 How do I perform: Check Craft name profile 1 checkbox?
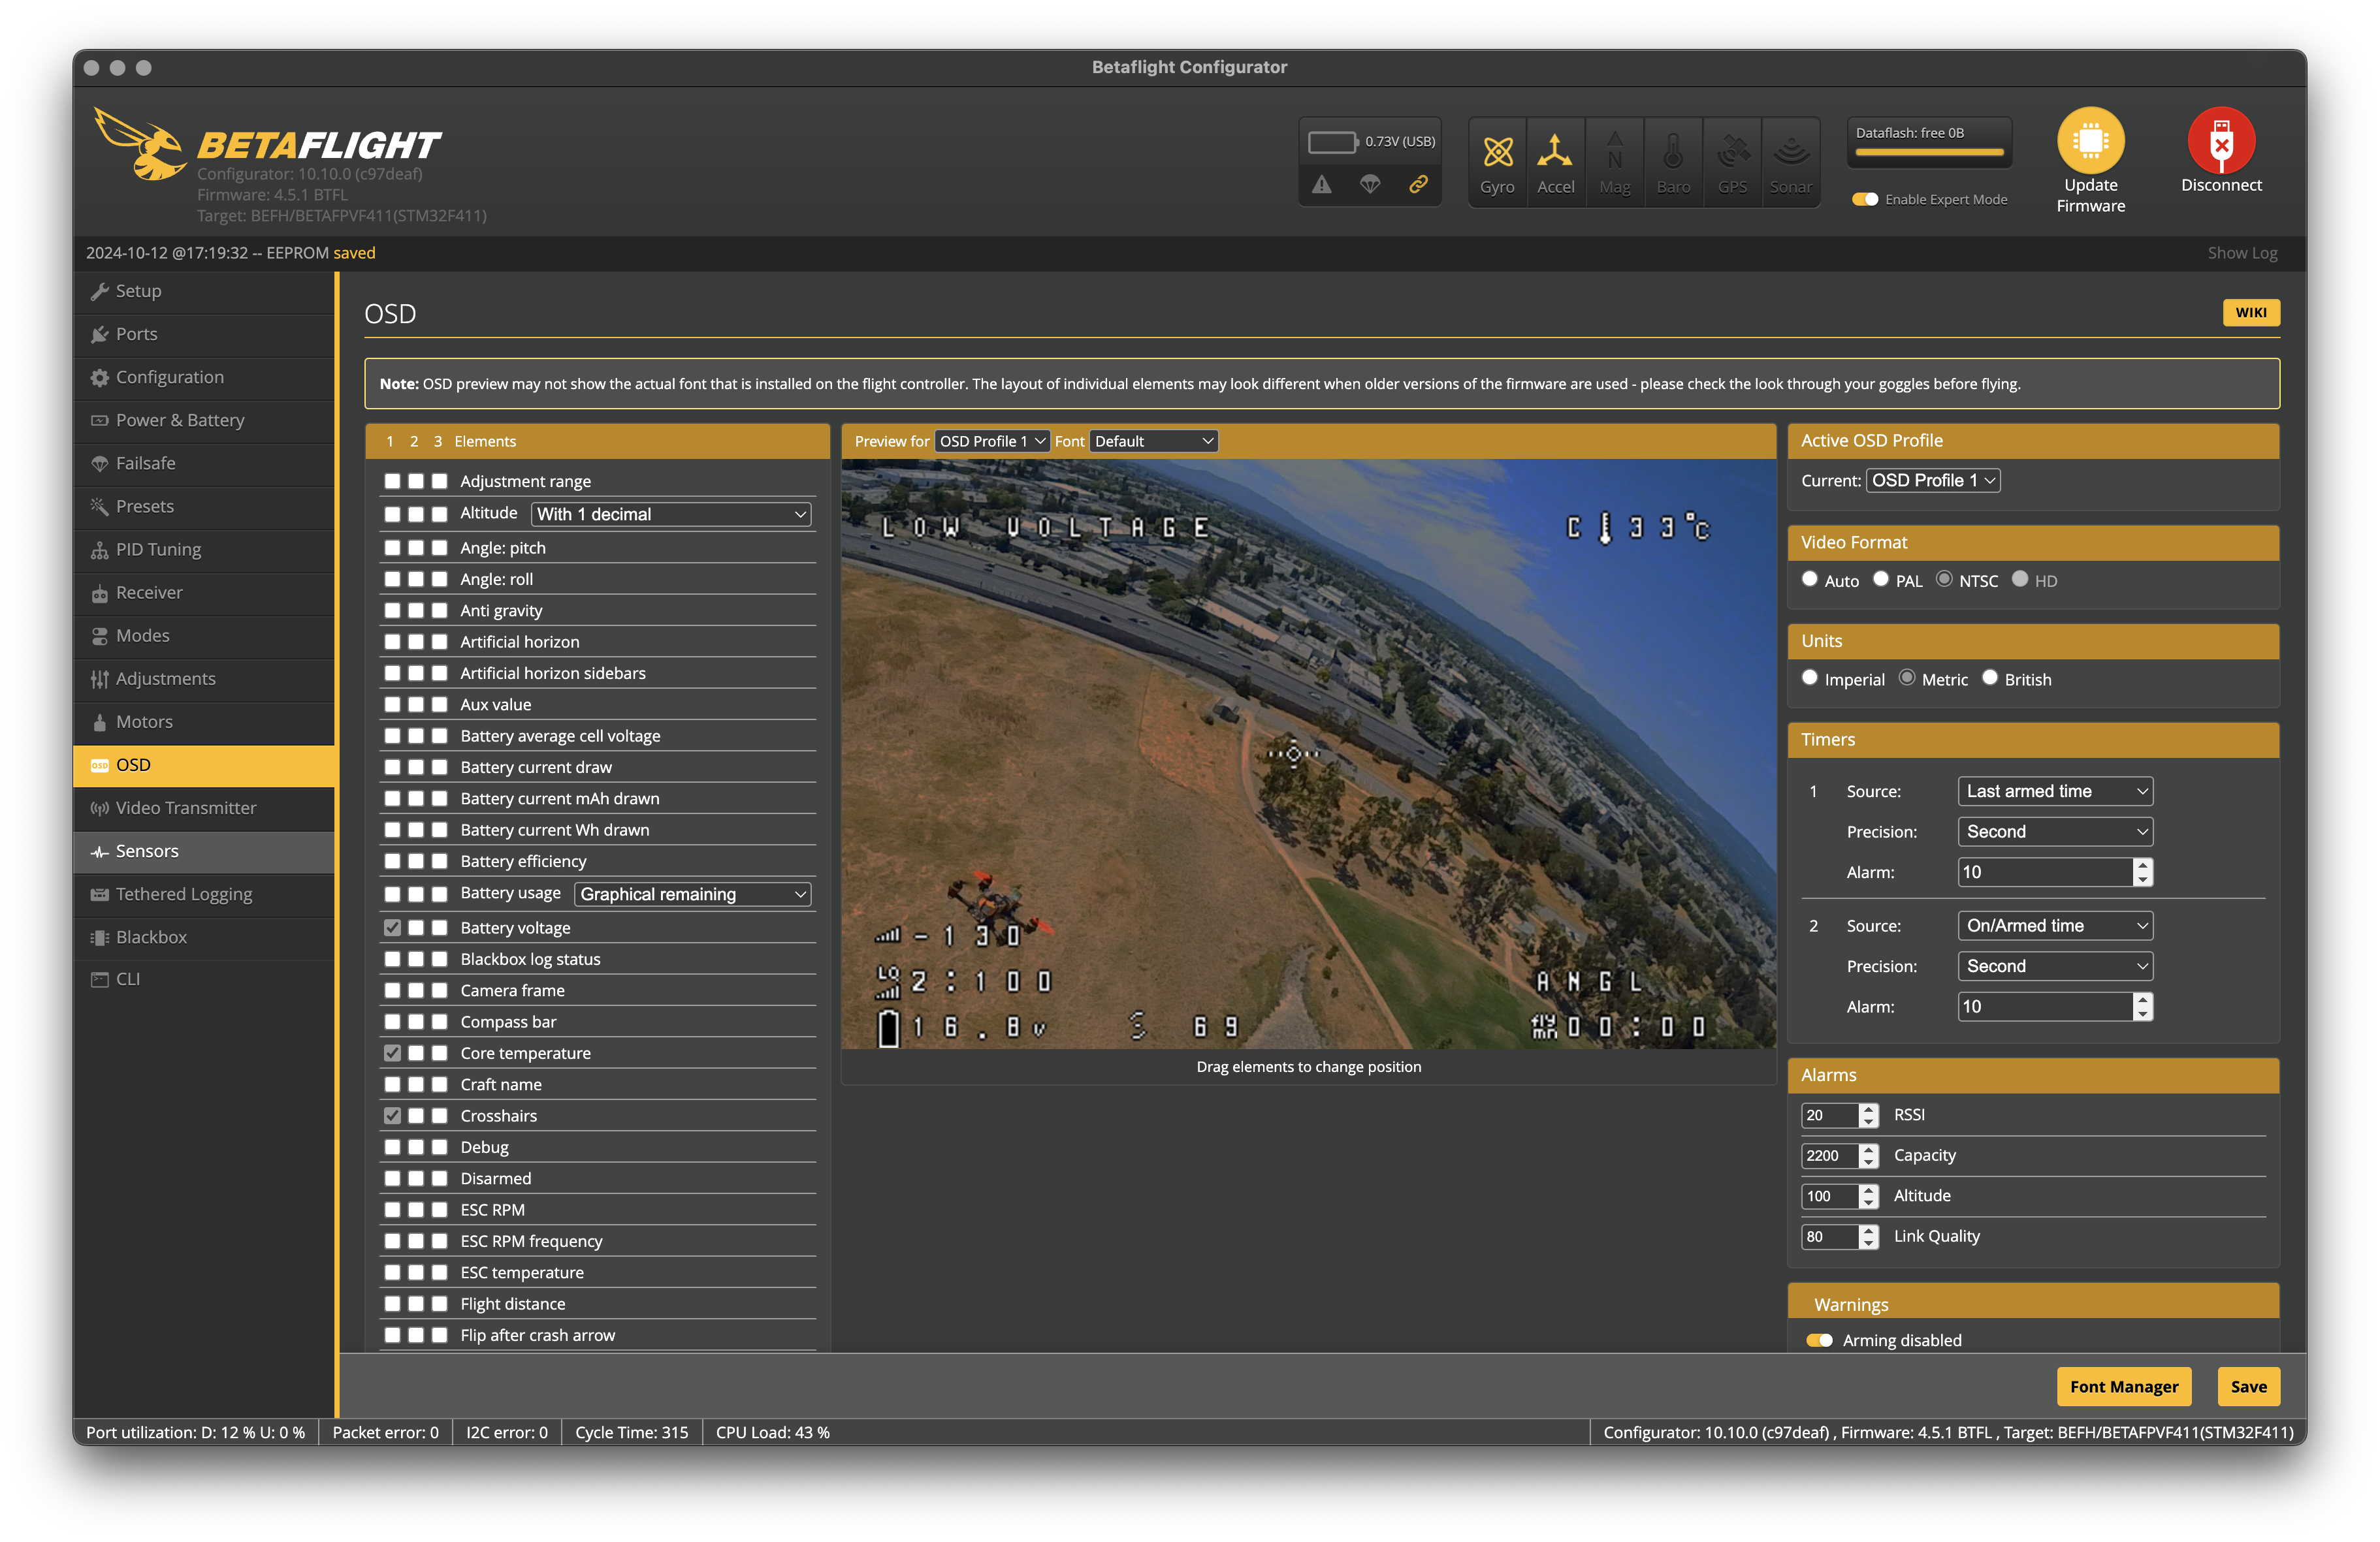[392, 1084]
